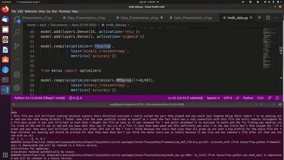Open LibreOffice Writer from dock
The image size is (284, 160).
5,50
